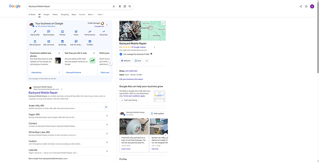Open info icon beside manage Business Profile
The width and height of the screenshot is (319, 162).
click(151, 54)
